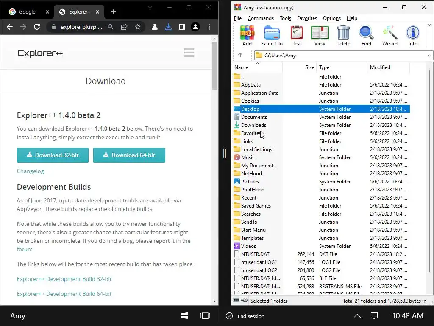Reload the Explorer++ page
434x326 pixels.
pyautogui.click(x=37, y=27)
